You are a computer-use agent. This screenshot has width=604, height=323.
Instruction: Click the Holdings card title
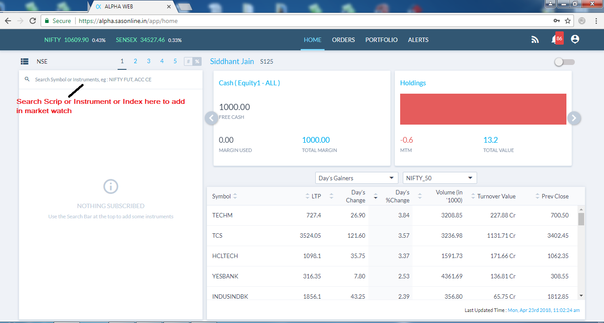[413, 83]
